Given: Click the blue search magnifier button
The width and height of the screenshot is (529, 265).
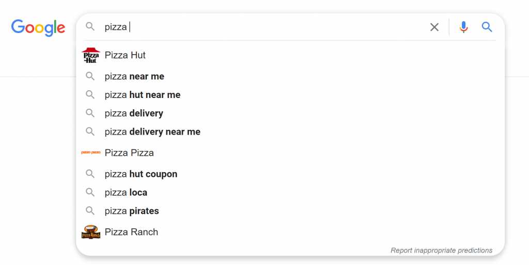Looking at the screenshot, I should [487, 27].
